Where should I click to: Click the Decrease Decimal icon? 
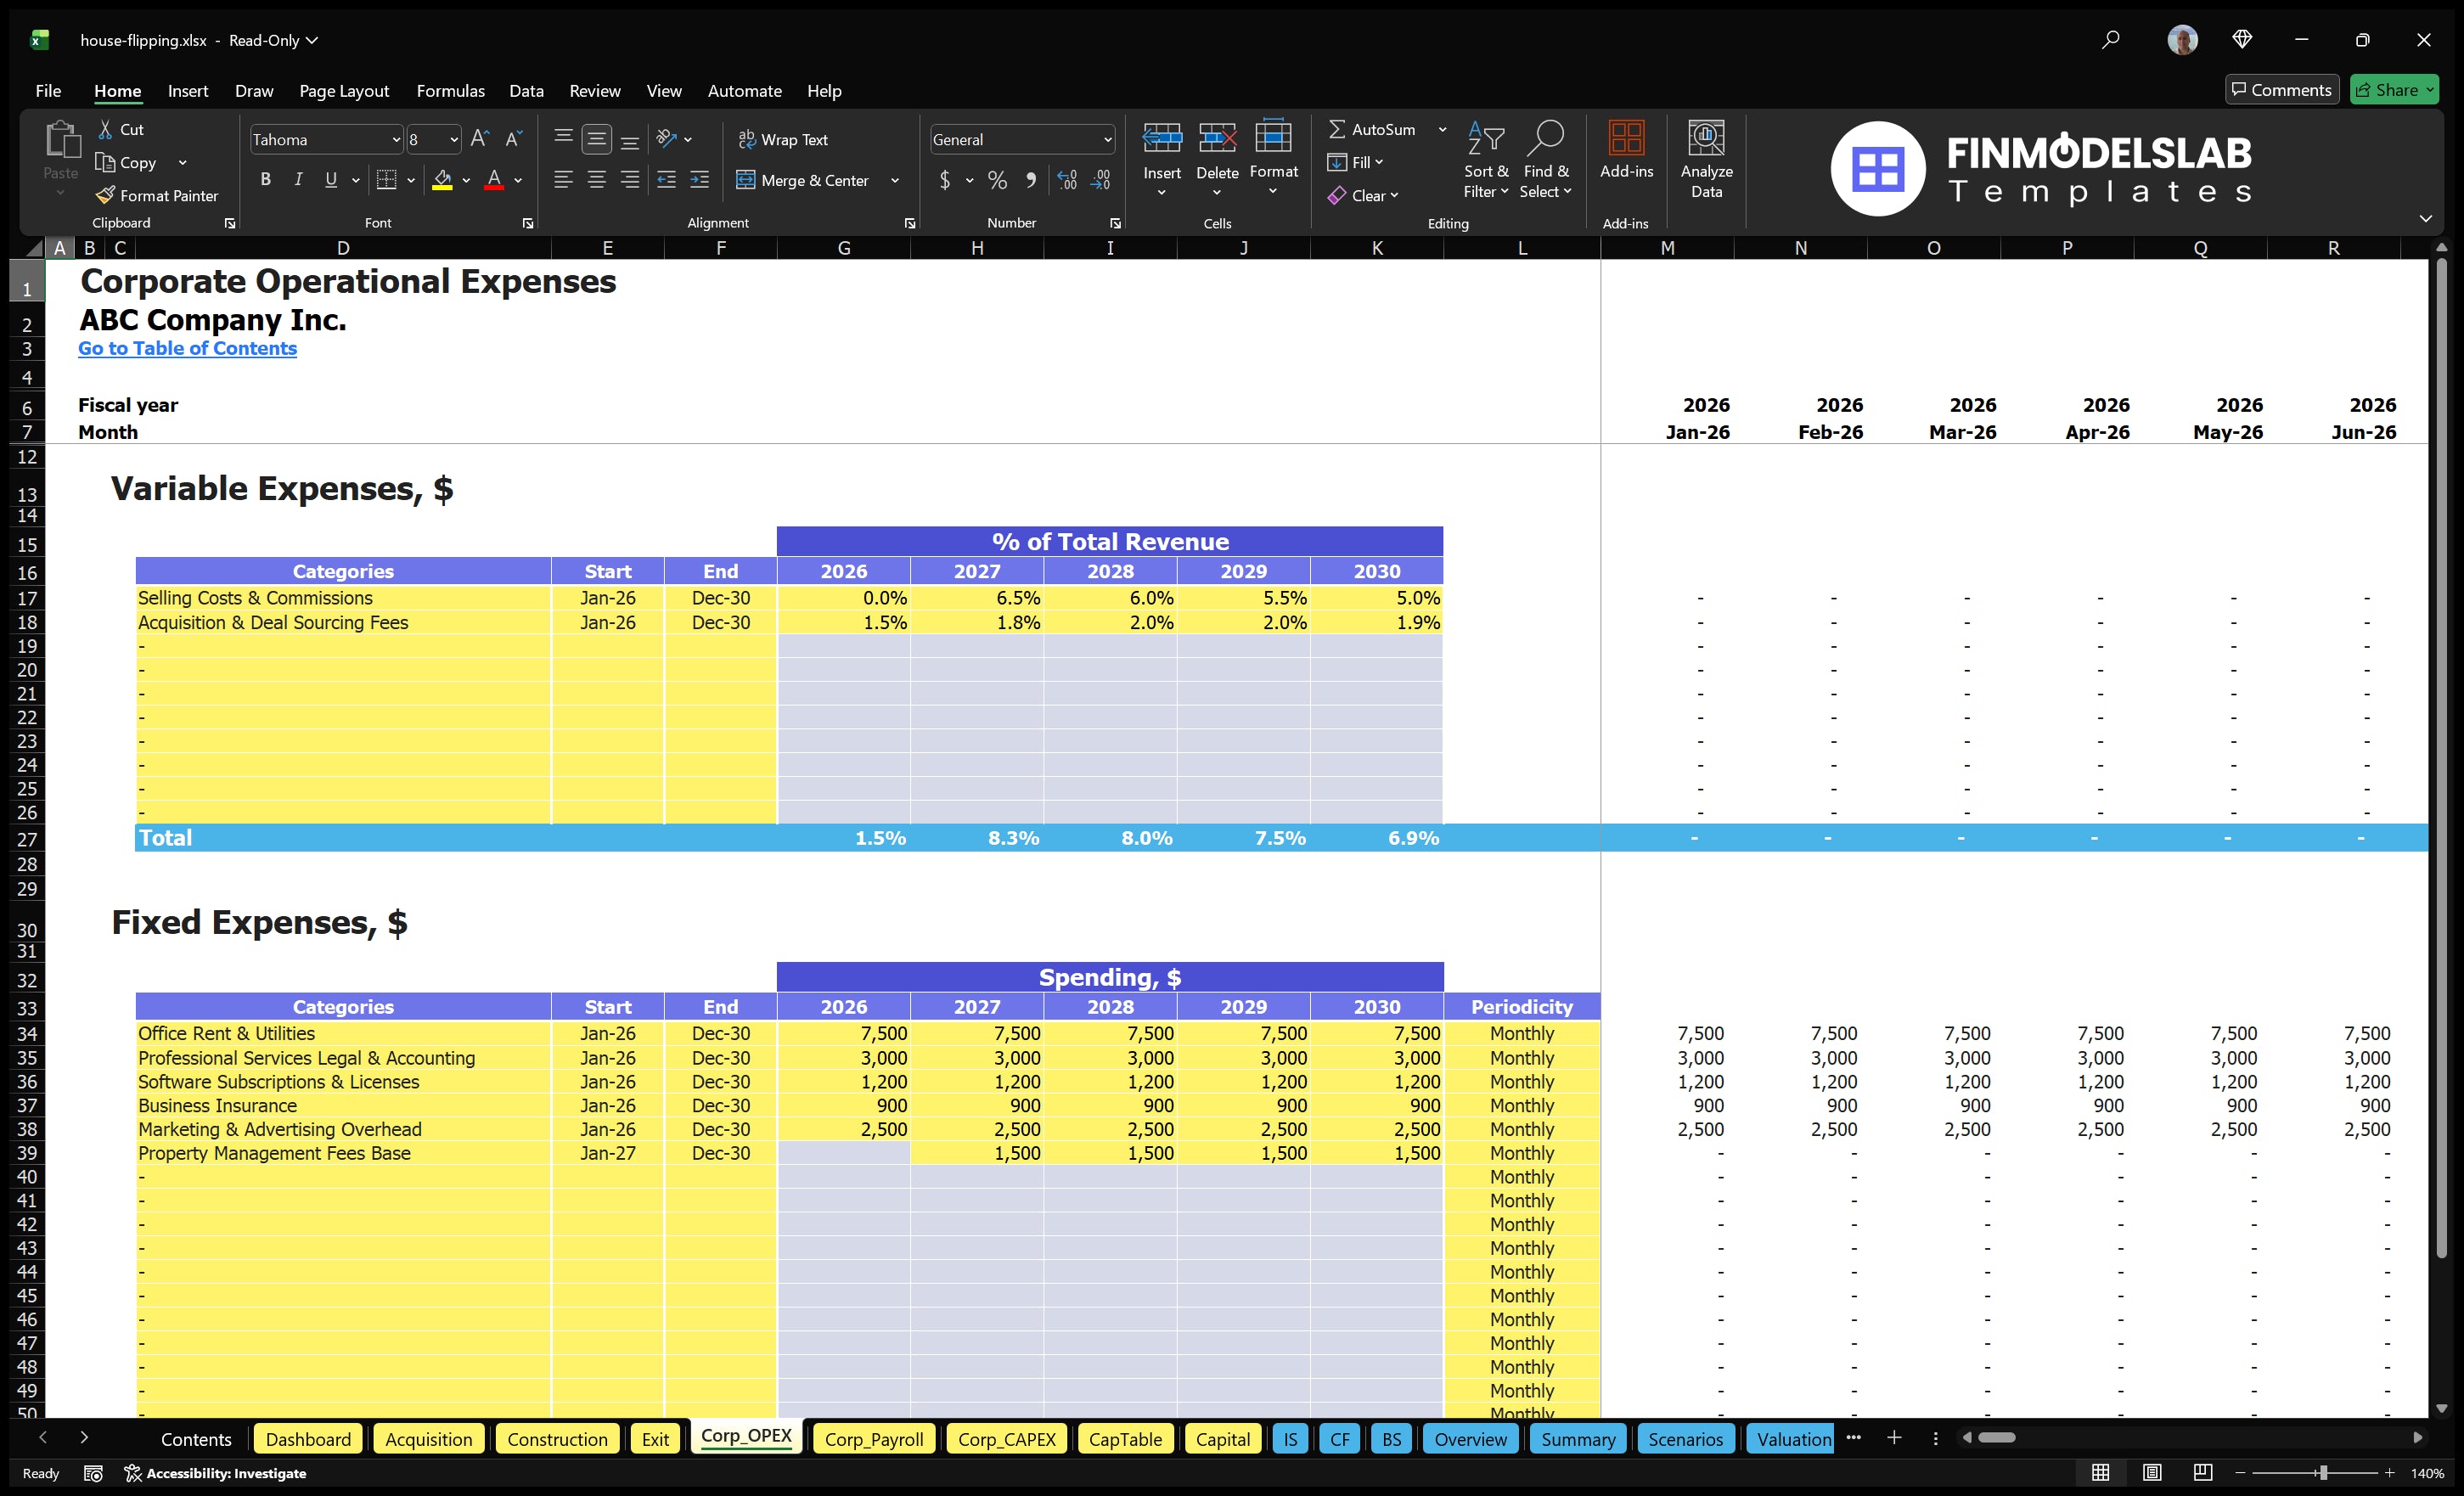[x=1100, y=180]
